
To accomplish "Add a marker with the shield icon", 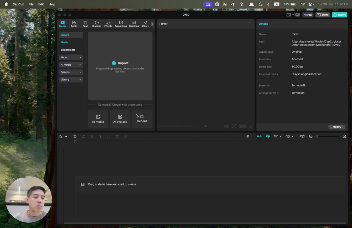I will 125,136.
